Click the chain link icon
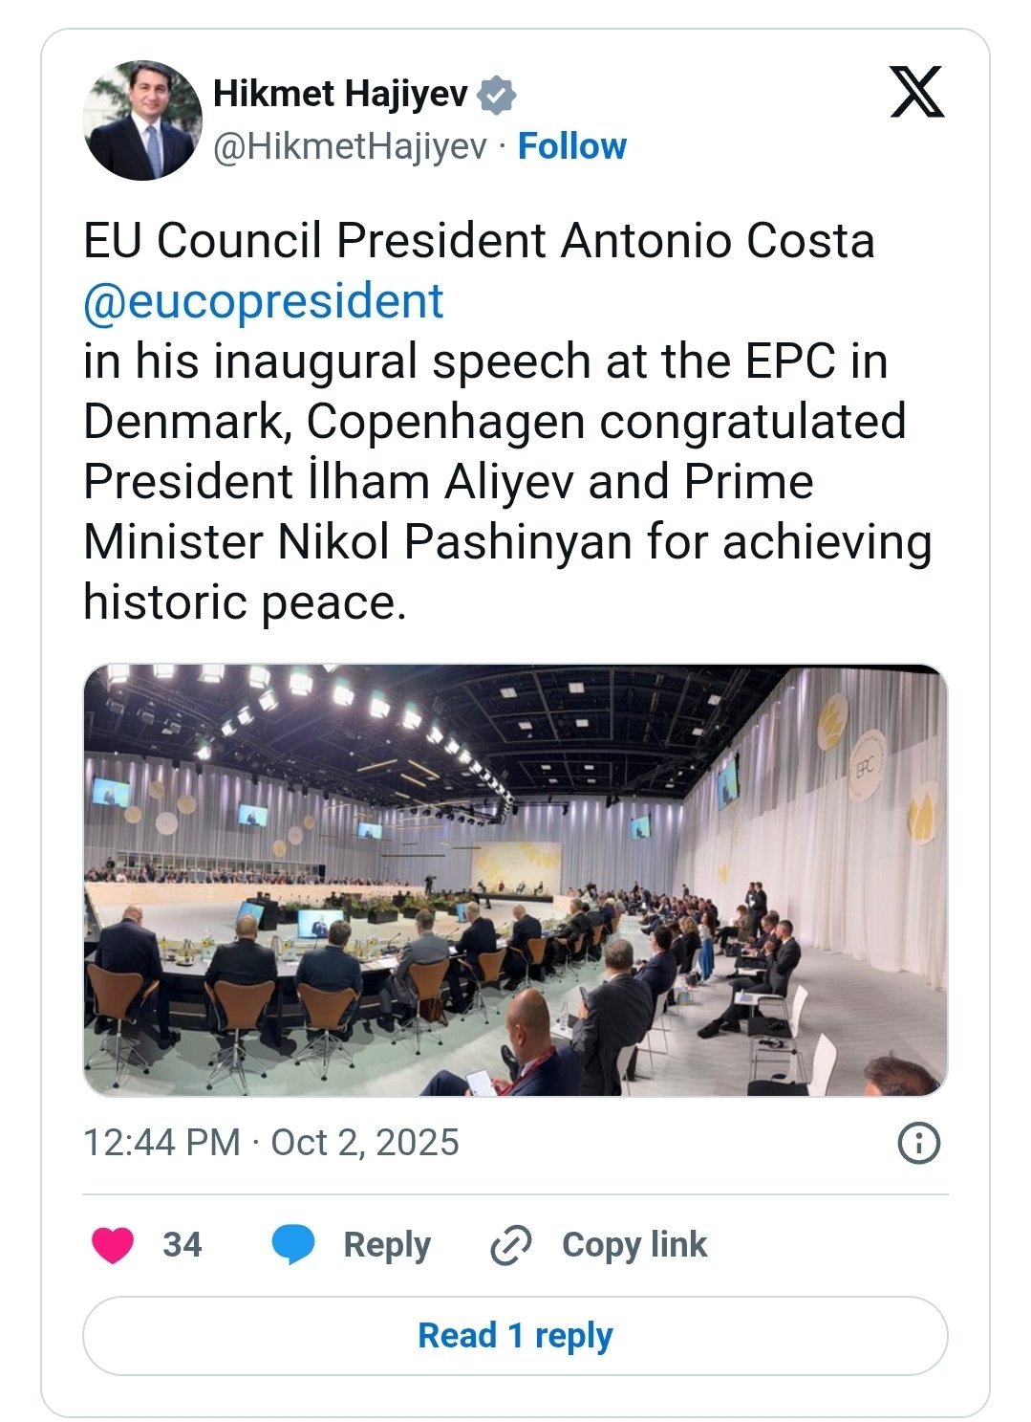Screen dimensions: 1031x1422 [510, 1244]
